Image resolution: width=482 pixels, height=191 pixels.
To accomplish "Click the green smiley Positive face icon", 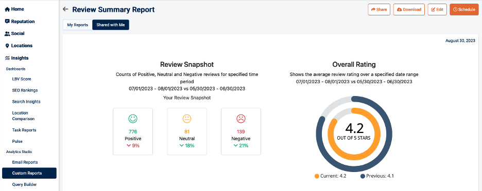I will click(133, 119).
